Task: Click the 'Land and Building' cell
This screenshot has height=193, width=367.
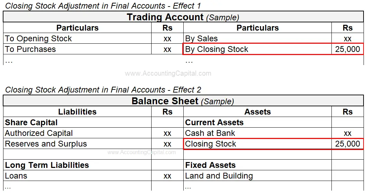Action: point(219,176)
